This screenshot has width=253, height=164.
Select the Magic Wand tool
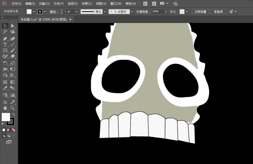[5, 32]
